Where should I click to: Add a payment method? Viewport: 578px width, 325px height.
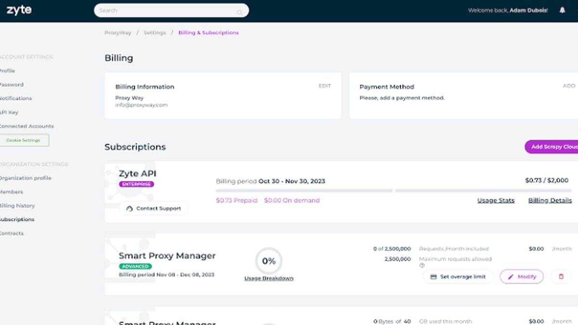(x=569, y=86)
